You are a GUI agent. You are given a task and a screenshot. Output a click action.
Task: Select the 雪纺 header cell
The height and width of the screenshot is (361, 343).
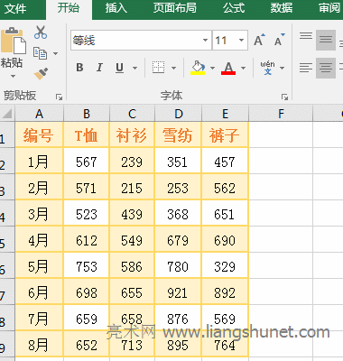pos(179,134)
